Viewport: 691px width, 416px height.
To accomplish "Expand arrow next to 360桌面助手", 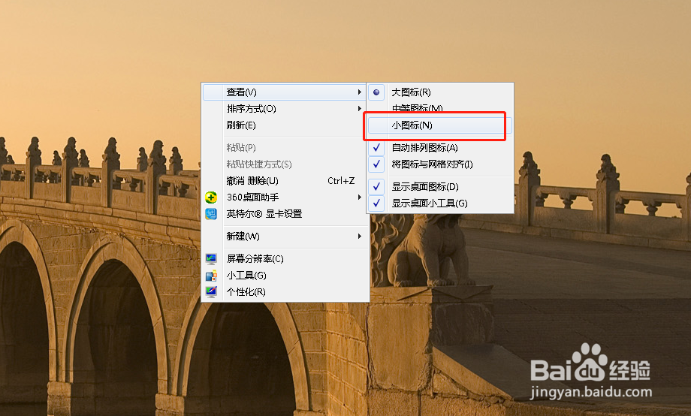I will pos(360,197).
